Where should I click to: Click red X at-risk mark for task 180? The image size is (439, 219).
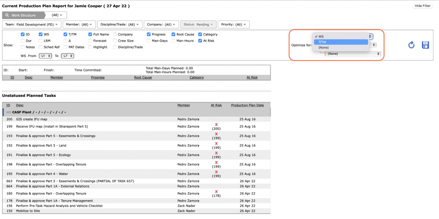(x=216, y=191)
